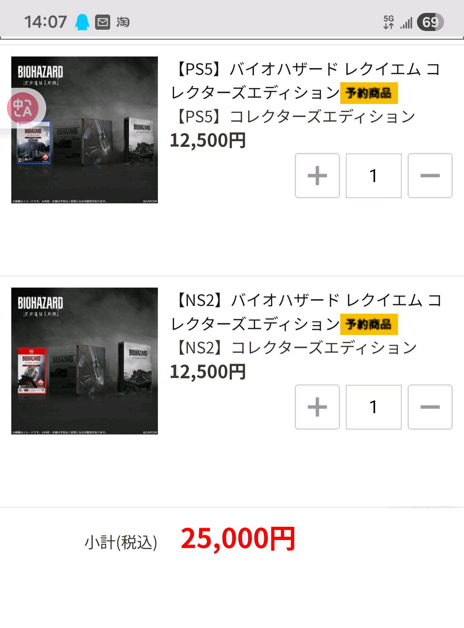This screenshot has width=464, height=628.
Task: Increase PS5 Collector's Edition quantity with plus
Action: click(x=317, y=176)
